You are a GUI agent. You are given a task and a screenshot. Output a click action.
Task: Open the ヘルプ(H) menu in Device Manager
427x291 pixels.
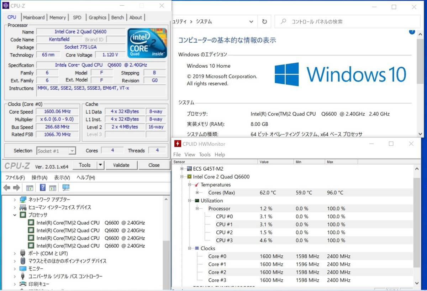point(86,177)
